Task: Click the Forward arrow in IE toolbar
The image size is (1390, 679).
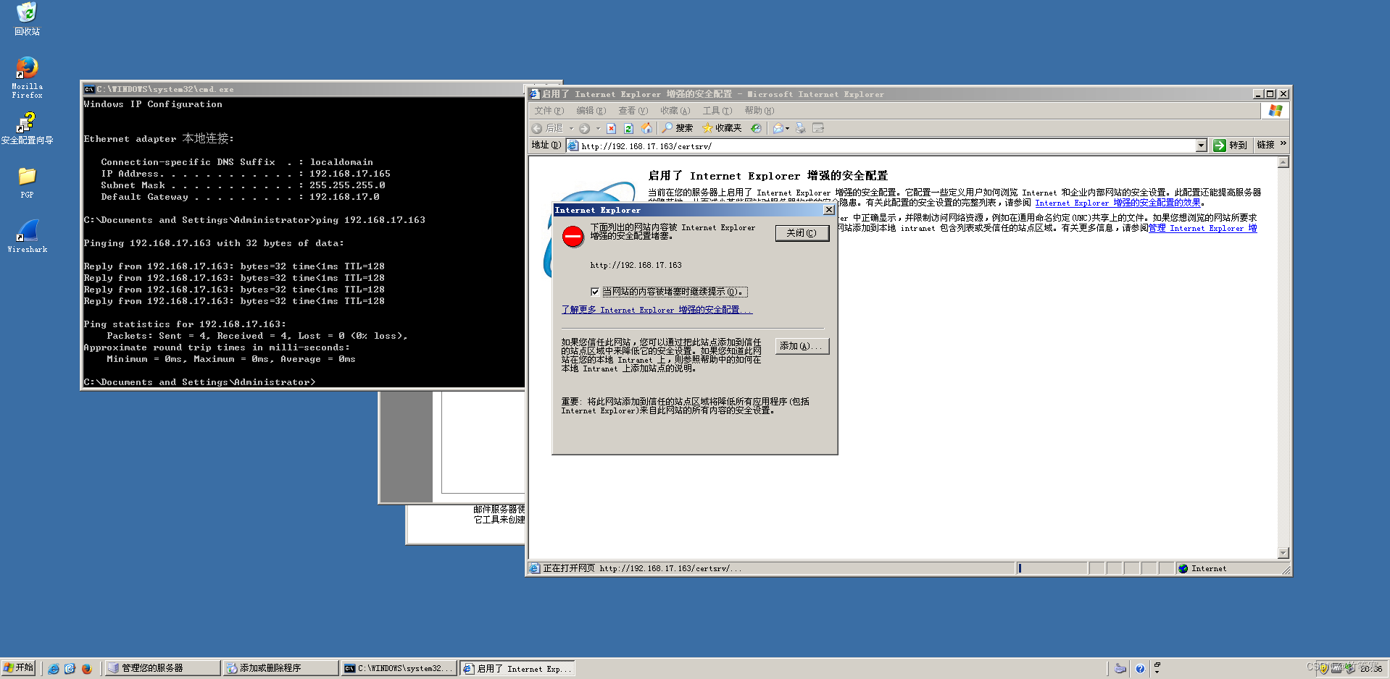Action: 584,128
